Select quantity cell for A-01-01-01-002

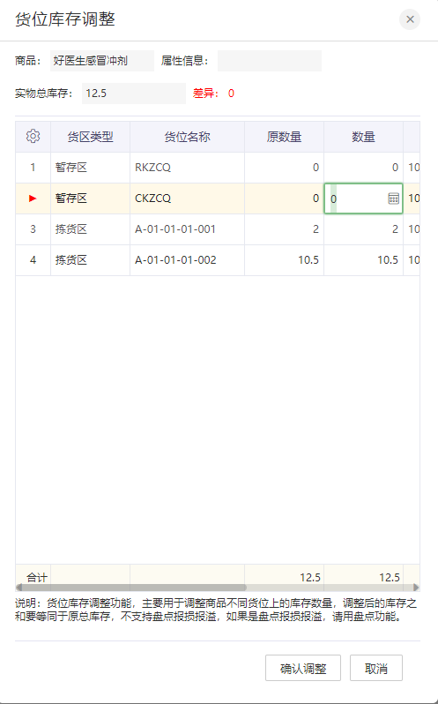tap(363, 260)
